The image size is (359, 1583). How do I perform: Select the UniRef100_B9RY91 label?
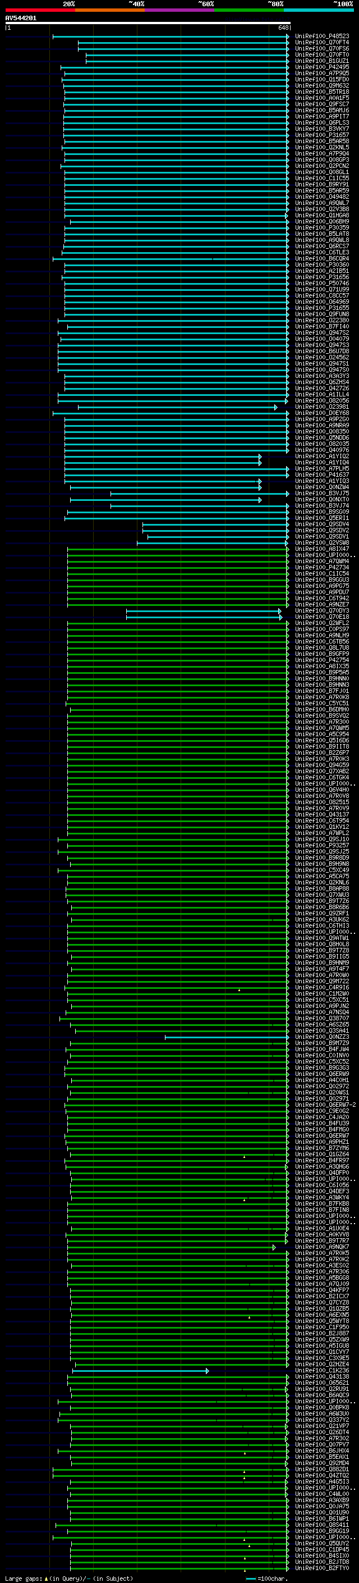[322, 184]
